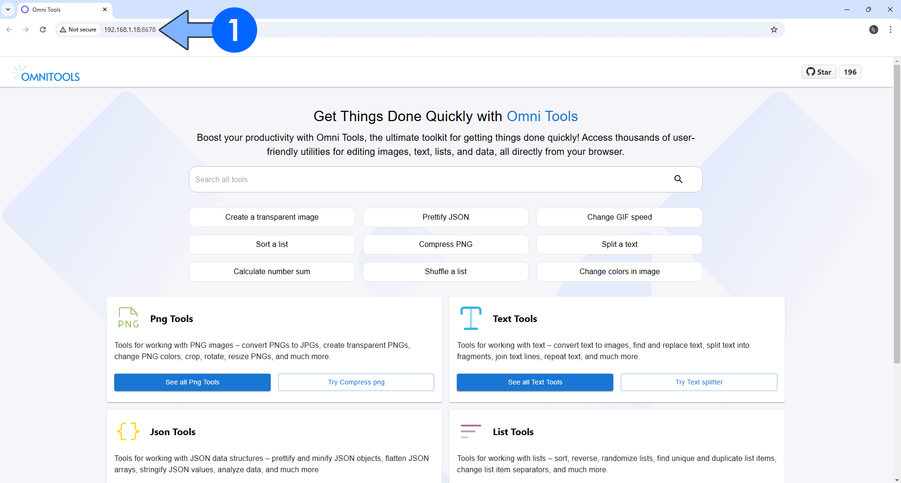Open the Change GIF speed tool

[619, 217]
